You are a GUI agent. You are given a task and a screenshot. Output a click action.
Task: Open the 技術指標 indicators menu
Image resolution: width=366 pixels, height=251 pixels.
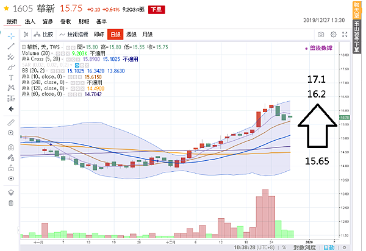click(x=74, y=35)
